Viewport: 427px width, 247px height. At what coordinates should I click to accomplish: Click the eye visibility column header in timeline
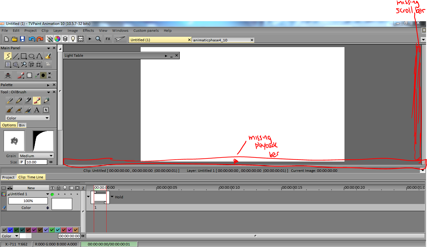(x=52, y=188)
